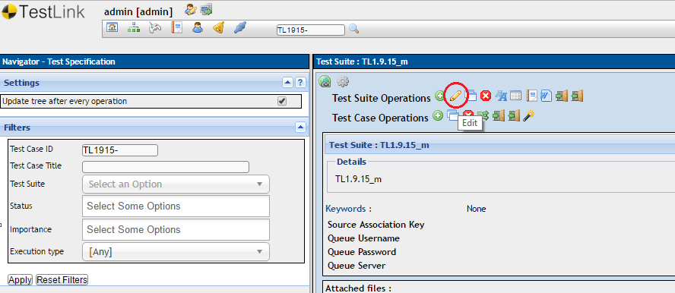Screen dimensions: 675x293
Task: Open the Test Suite Select an Option dropdown
Action: pyautogui.click(x=176, y=184)
